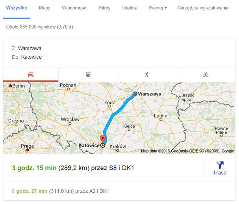Click the Katowice destination field
Screen dimensions: 239x204
[x=27, y=57]
